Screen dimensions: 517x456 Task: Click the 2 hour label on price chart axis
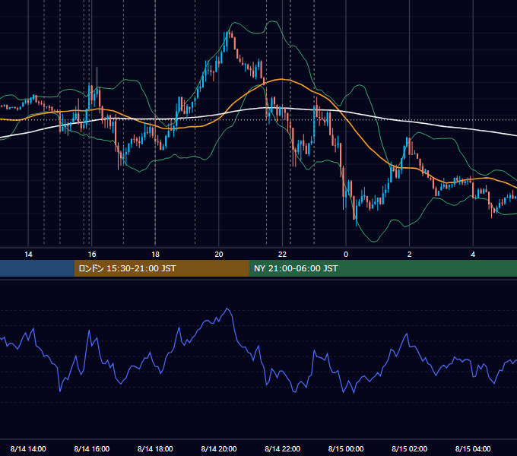click(410, 255)
